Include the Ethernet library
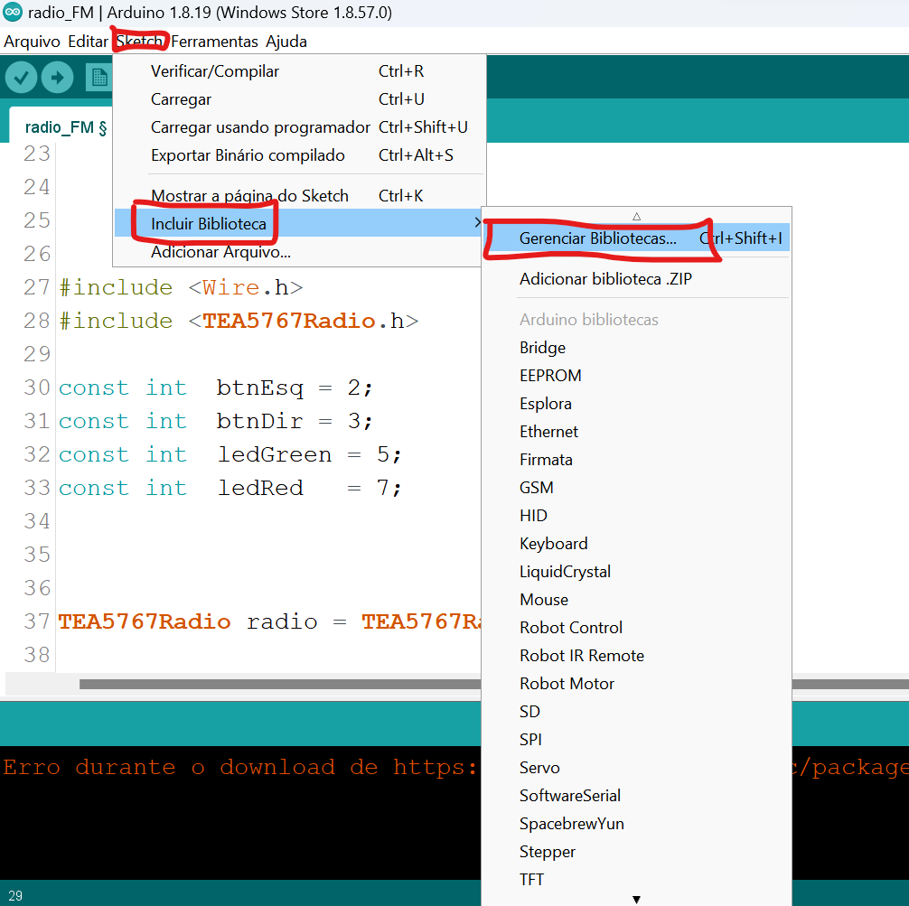 click(636, 431)
